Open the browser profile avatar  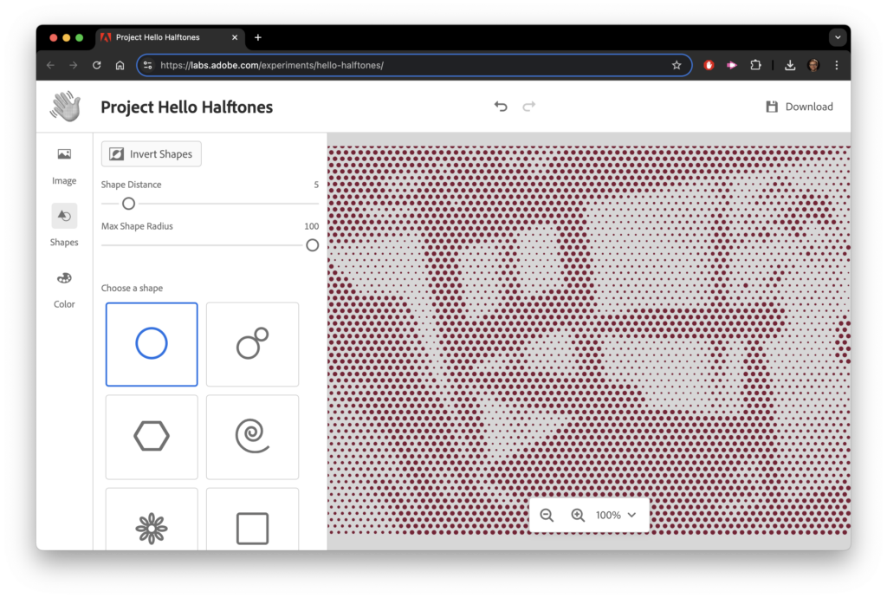point(813,65)
